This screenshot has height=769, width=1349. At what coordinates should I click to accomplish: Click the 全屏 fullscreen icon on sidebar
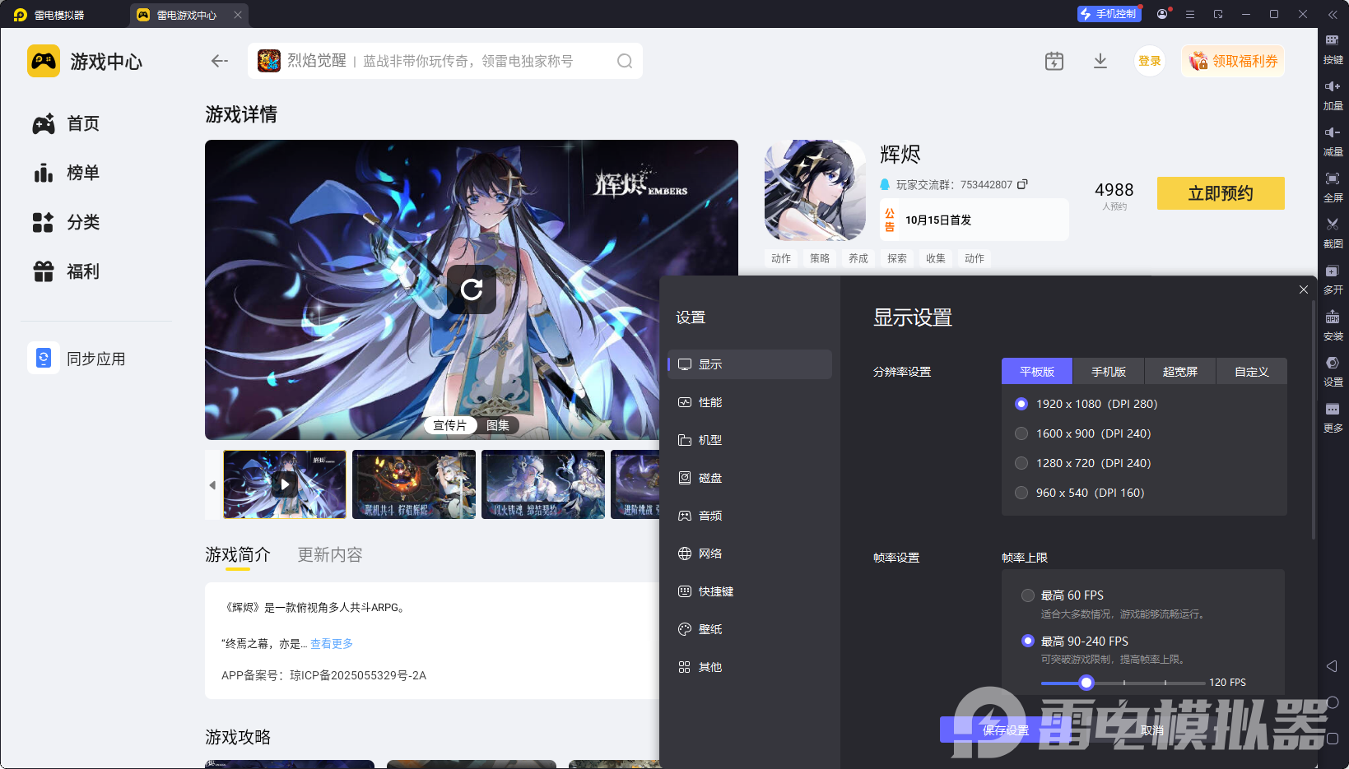1333,187
